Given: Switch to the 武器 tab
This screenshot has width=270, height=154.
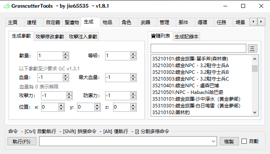Looking at the screenshot, I should [x=145, y=23].
